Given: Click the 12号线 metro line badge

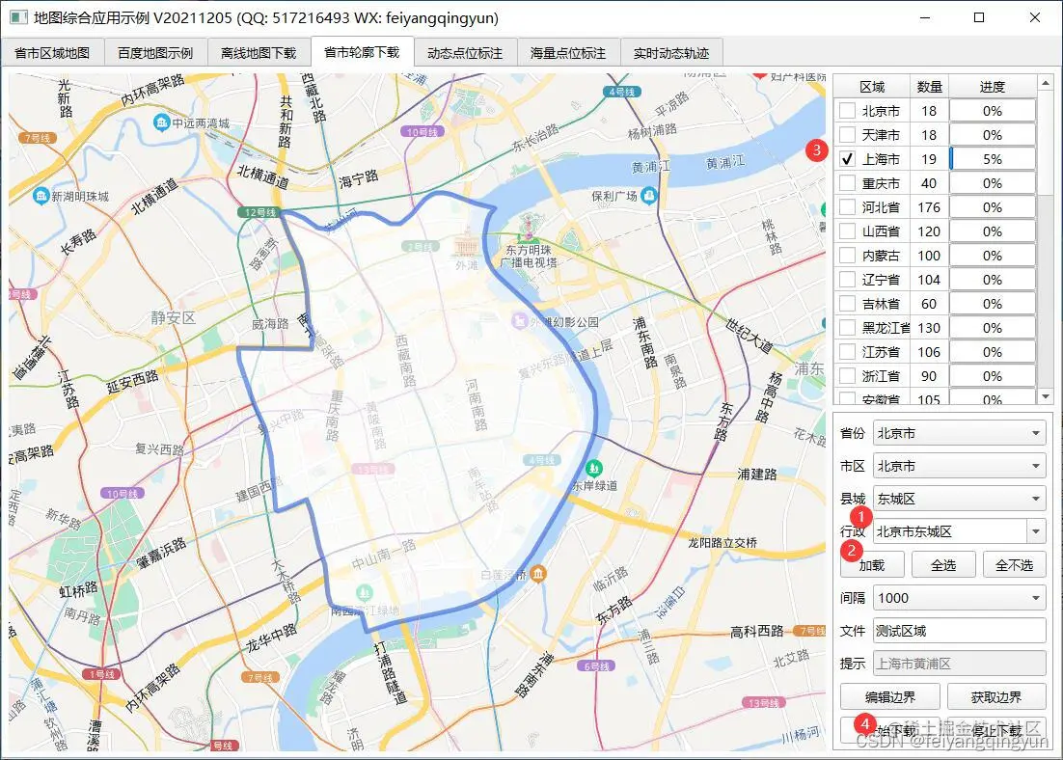Looking at the screenshot, I should [x=259, y=212].
